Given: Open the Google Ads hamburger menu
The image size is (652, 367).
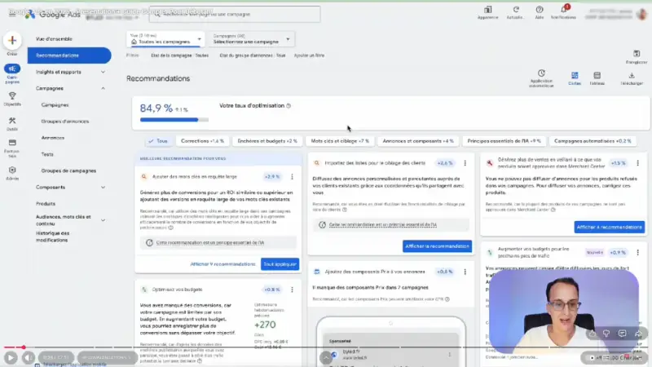Looking at the screenshot, I should [x=12, y=14].
